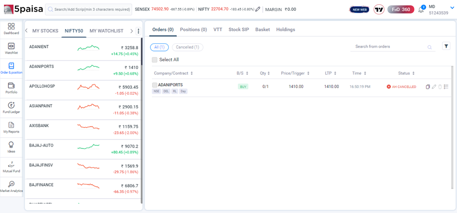Viewport: 457px width, 213px height.
Task: Open the Holdings tab
Action: pos(285,29)
